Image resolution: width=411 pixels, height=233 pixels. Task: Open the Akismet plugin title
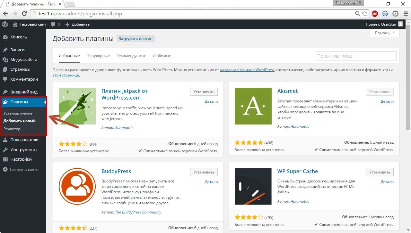(287, 91)
